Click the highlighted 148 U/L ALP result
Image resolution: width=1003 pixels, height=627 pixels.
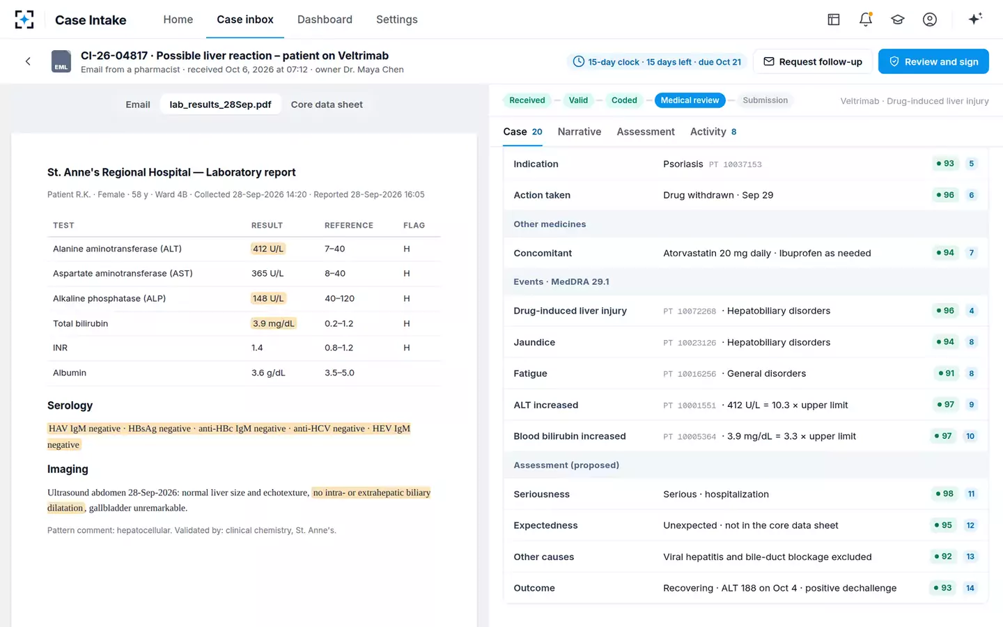point(268,298)
